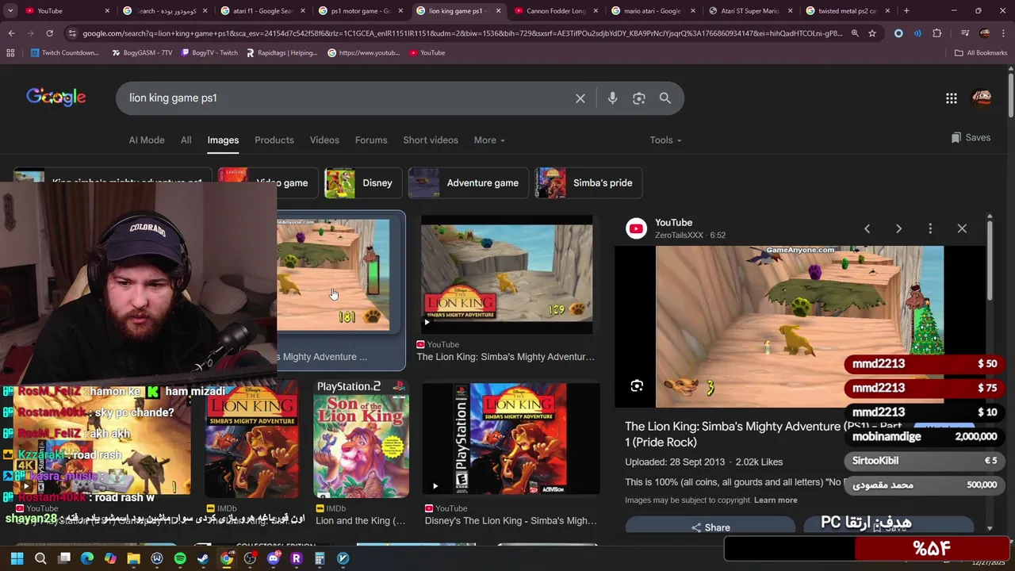Open a new browser tab

tap(906, 11)
